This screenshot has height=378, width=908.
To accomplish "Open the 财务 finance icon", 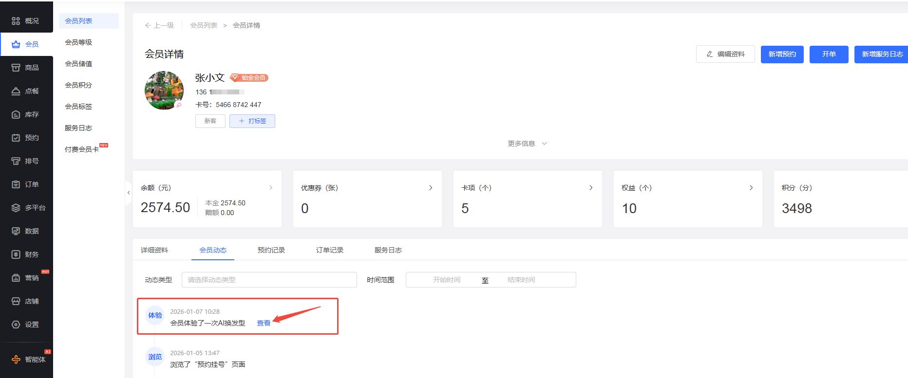I will pos(16,254).
